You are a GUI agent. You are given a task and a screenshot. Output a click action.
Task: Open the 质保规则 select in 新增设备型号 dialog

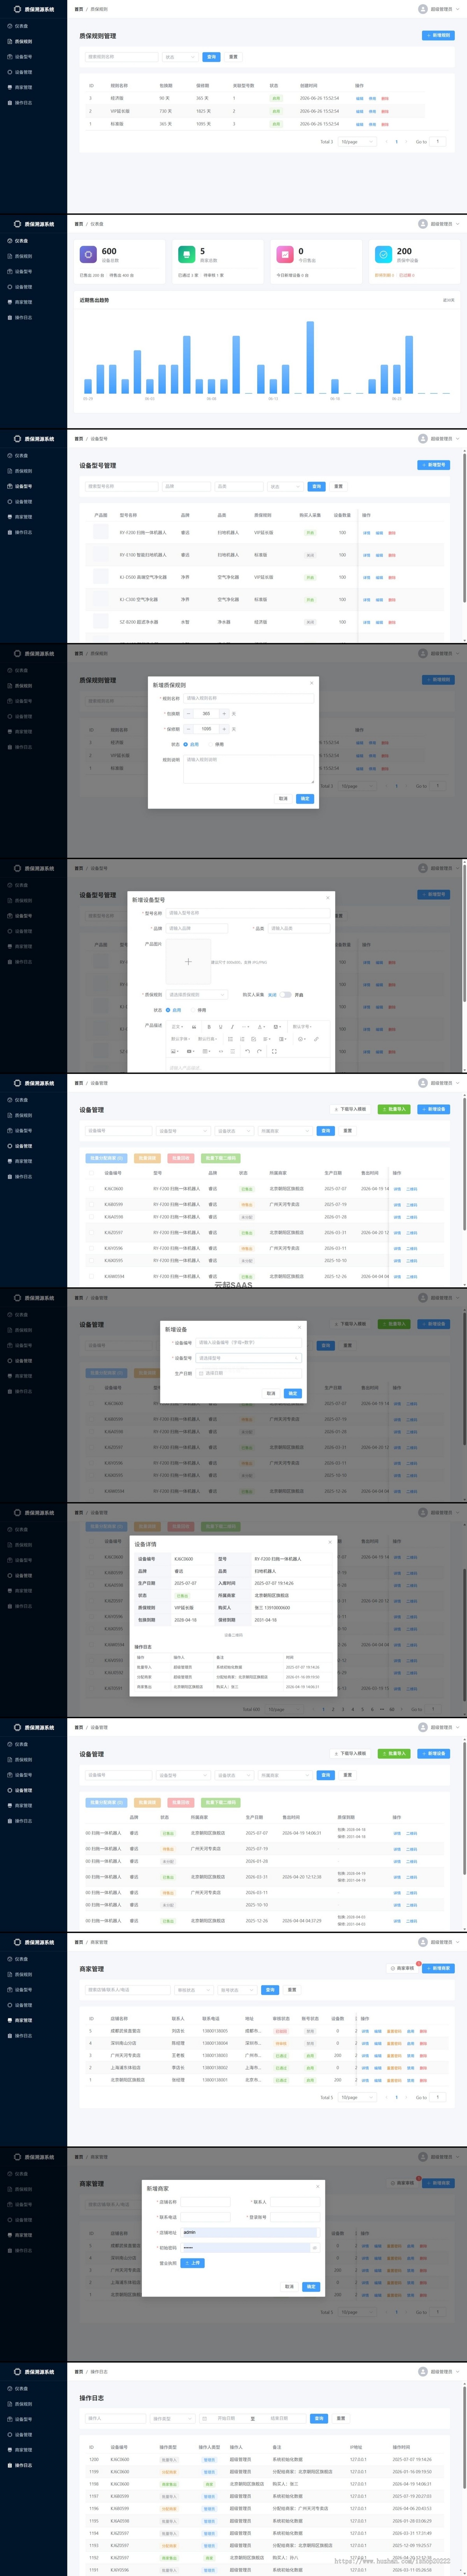coord(196,994)
